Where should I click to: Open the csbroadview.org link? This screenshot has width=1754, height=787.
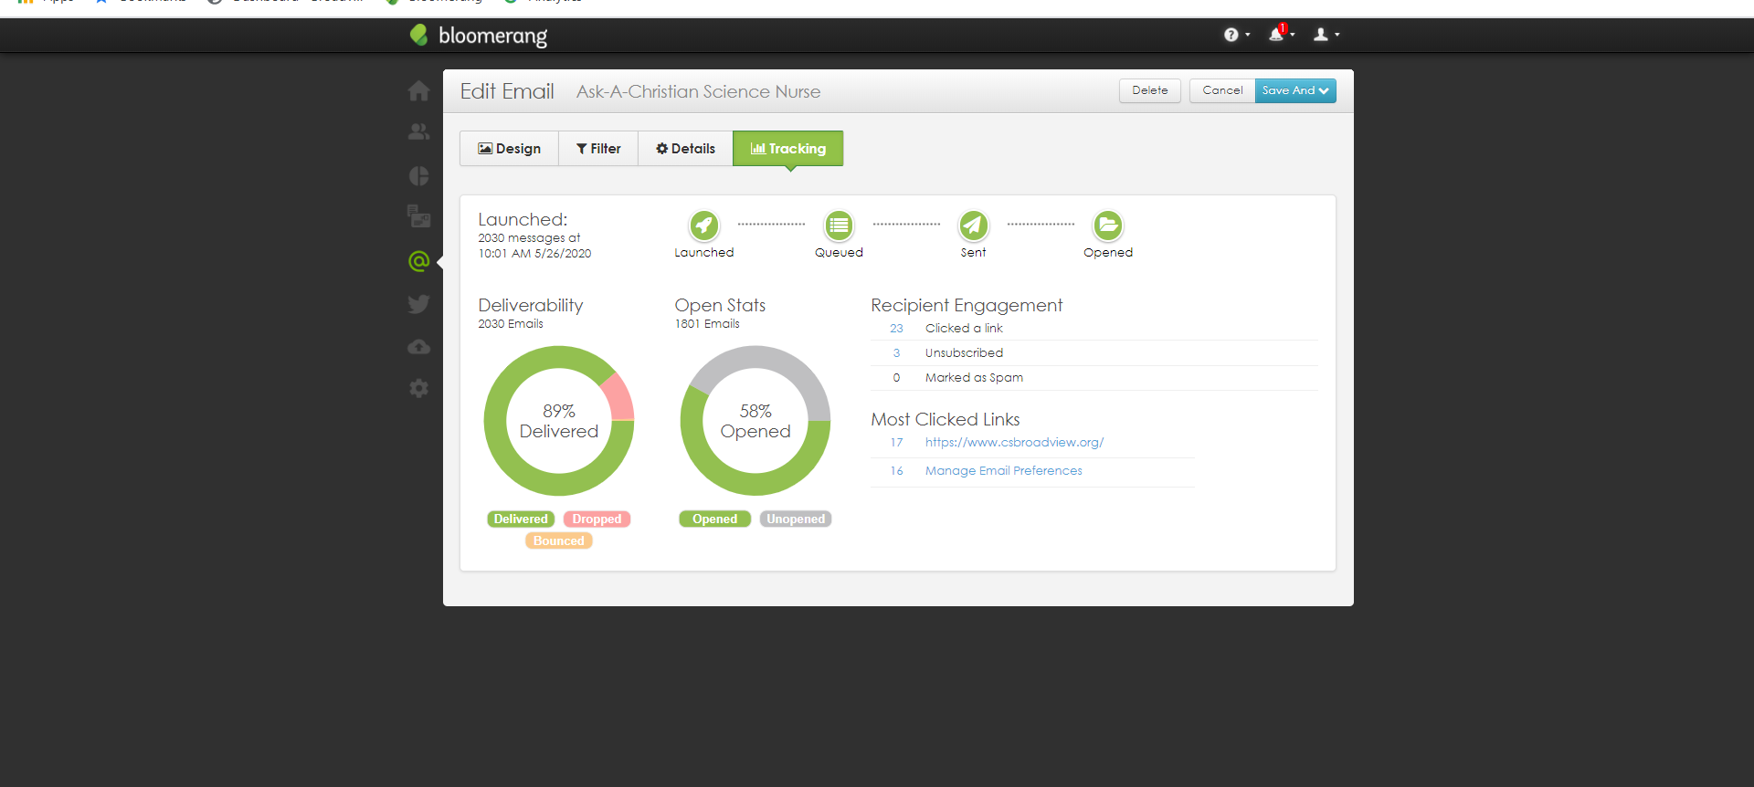(x=1014, y=443)
